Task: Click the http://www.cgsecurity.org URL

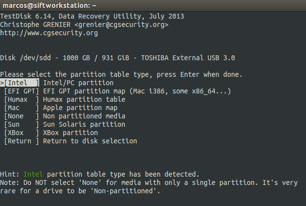Action: 49,33
